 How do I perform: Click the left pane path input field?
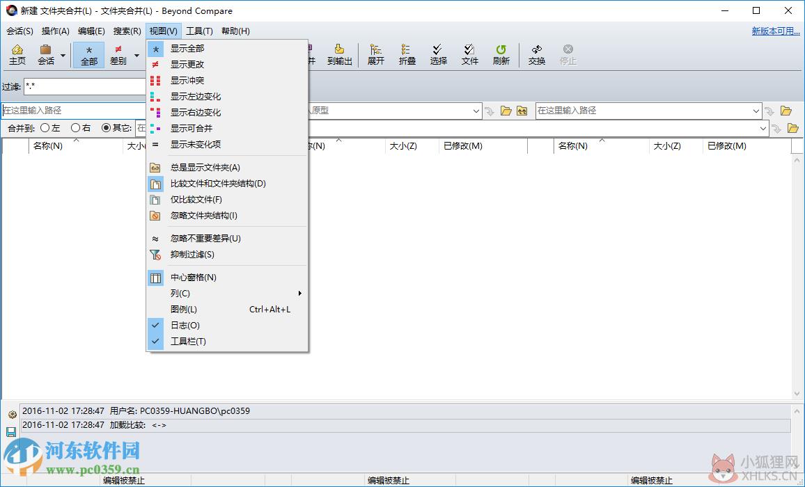tap(74, 111)
